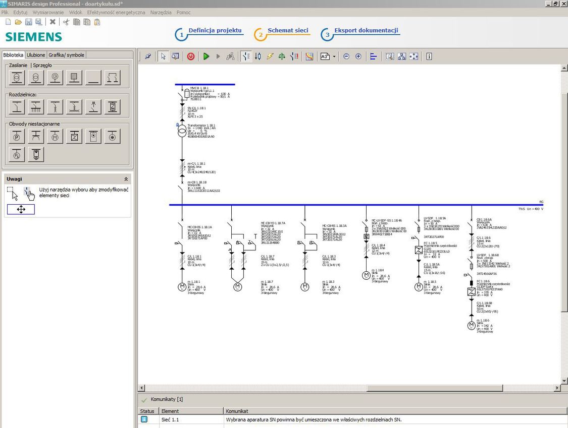Click the green scales load flow icon

click(282, 56)
